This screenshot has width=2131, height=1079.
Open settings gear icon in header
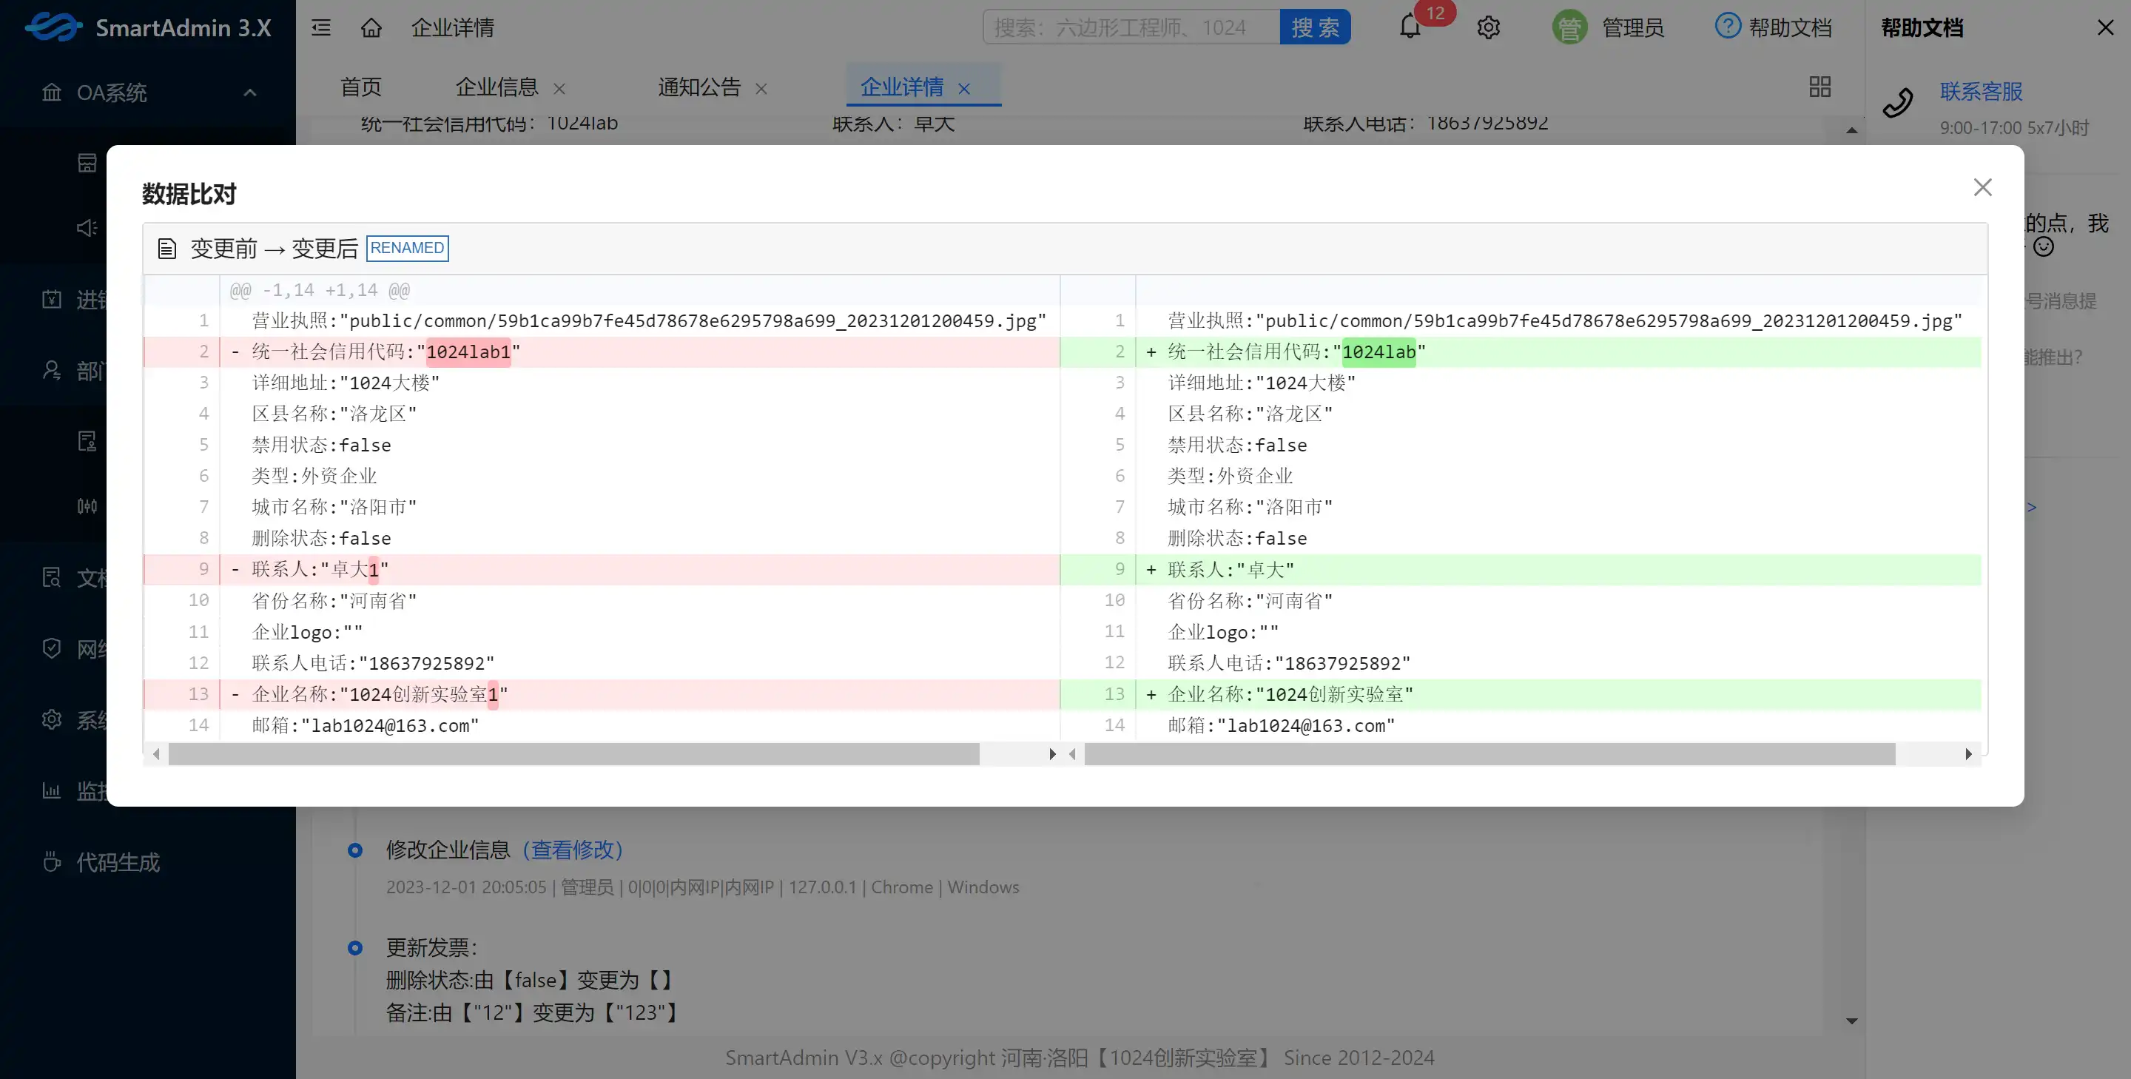1488,27
